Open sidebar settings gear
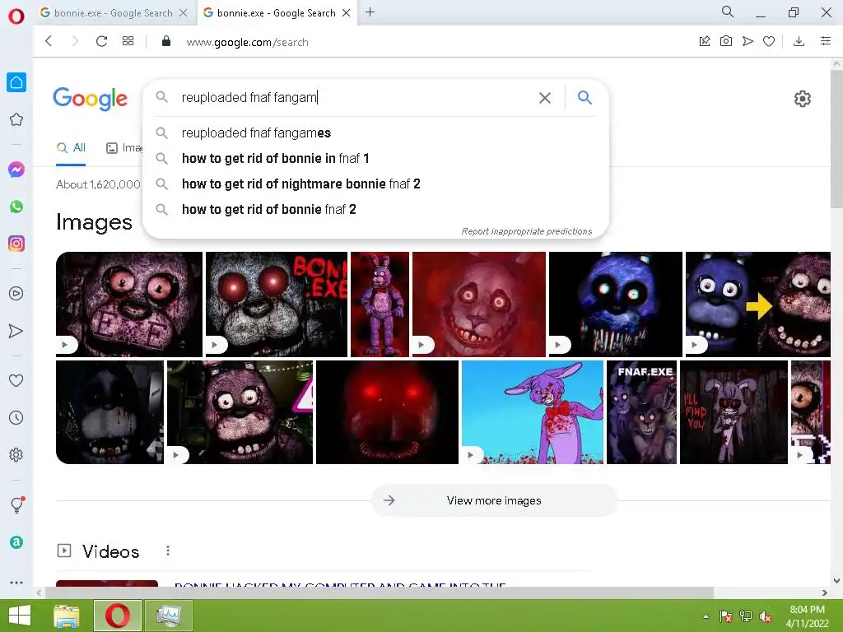 pyautogui.click(x=16, y=454)
